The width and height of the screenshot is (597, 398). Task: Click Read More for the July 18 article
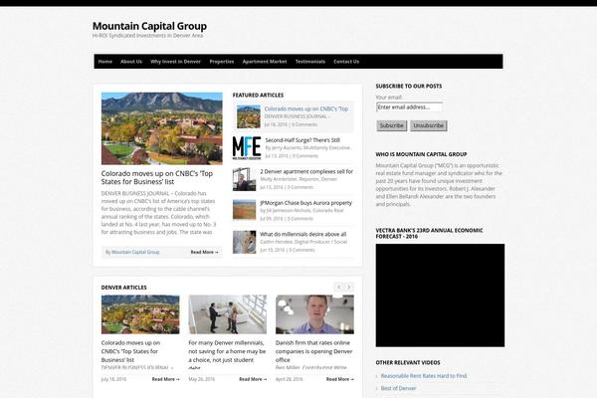(x=165, y=379)
